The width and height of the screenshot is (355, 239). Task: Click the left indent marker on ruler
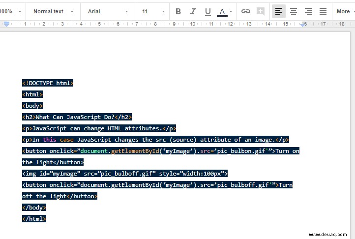tap(6, 24)
